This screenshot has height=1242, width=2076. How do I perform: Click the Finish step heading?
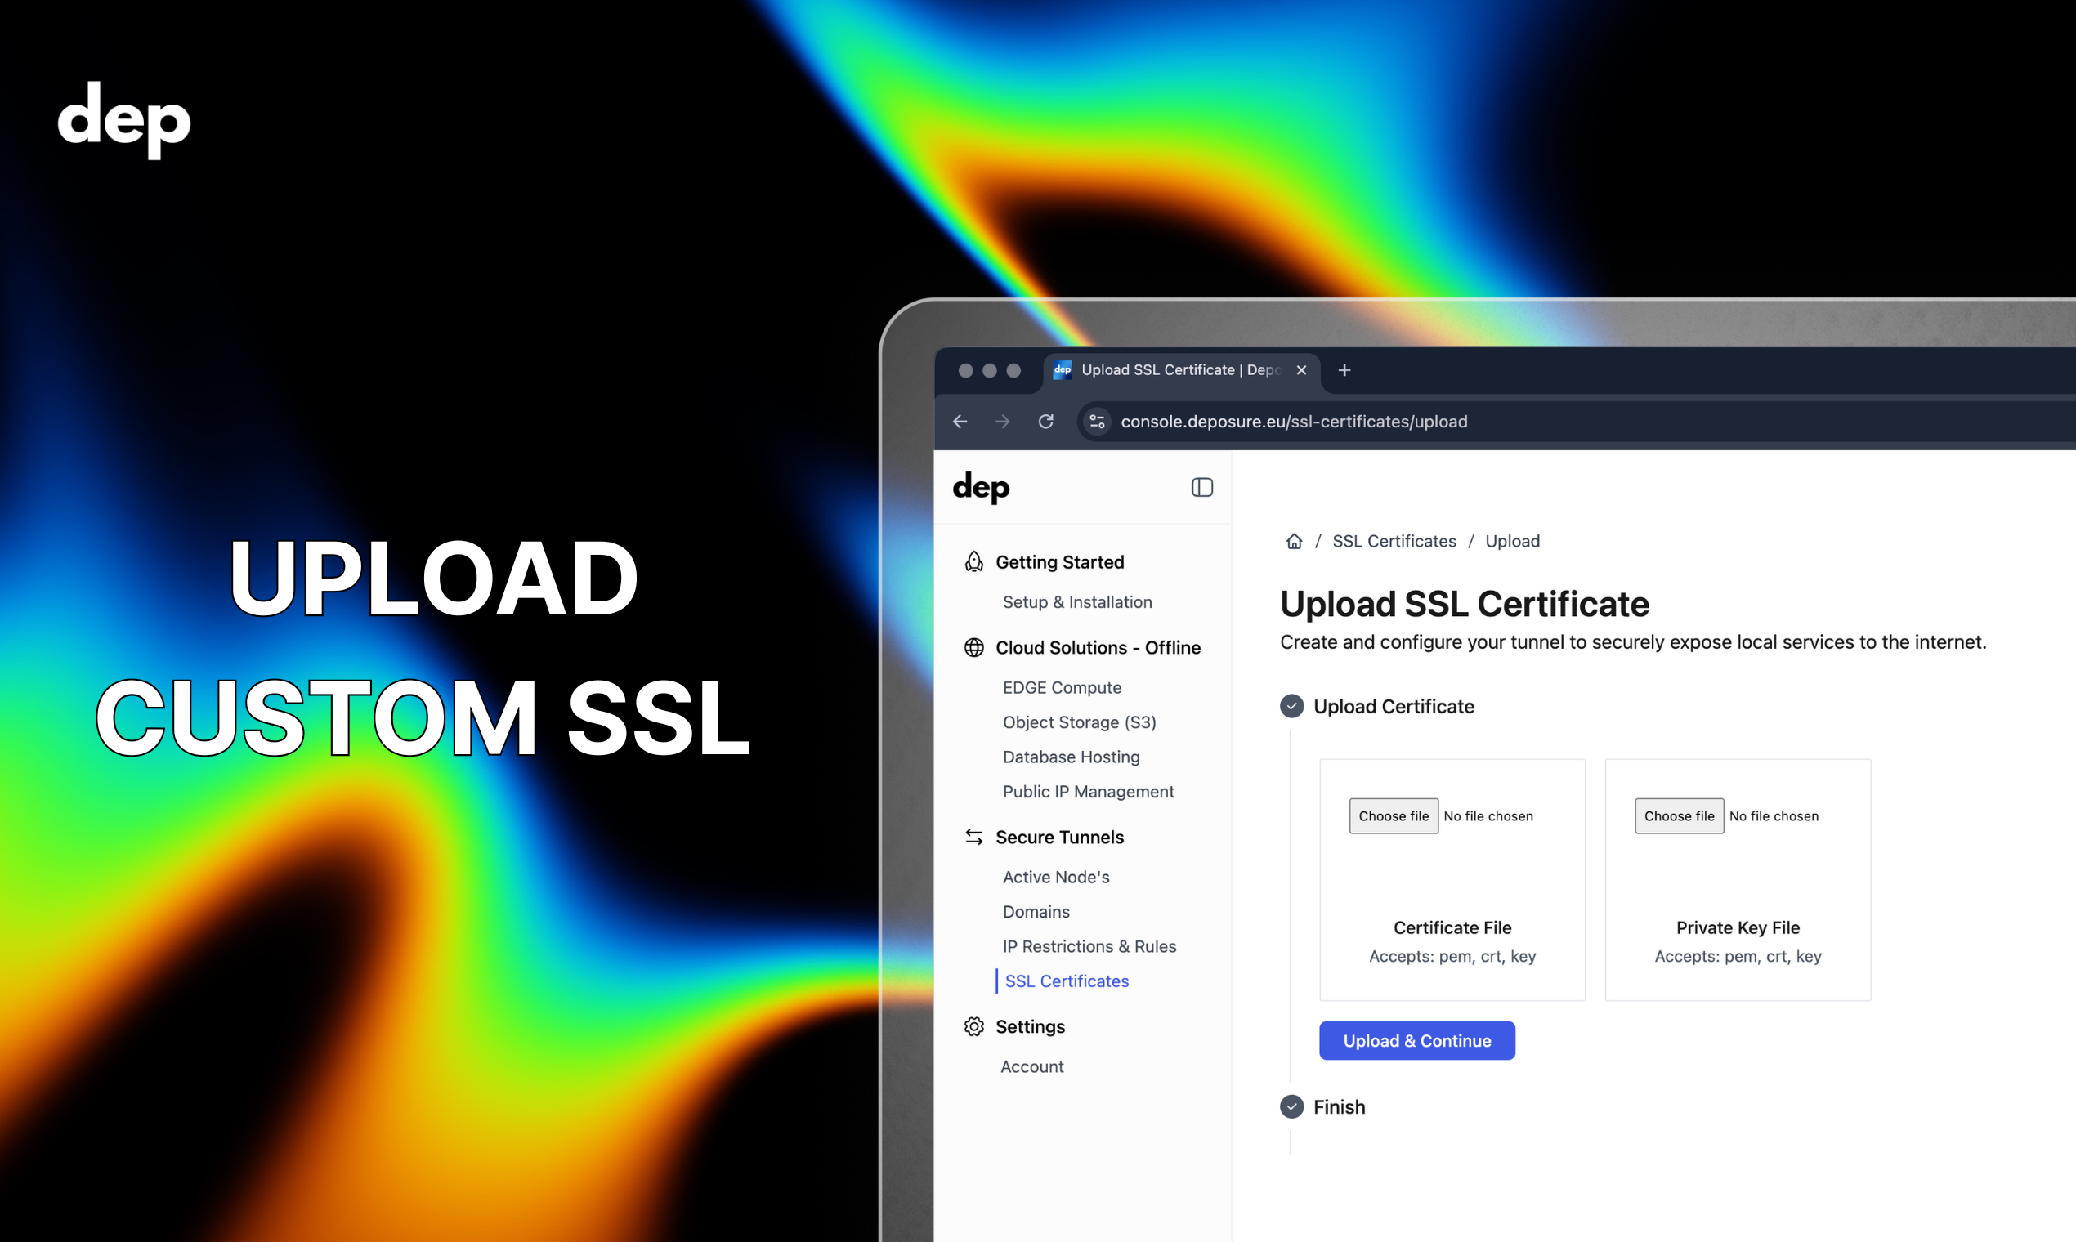tap(1340, 1106)
